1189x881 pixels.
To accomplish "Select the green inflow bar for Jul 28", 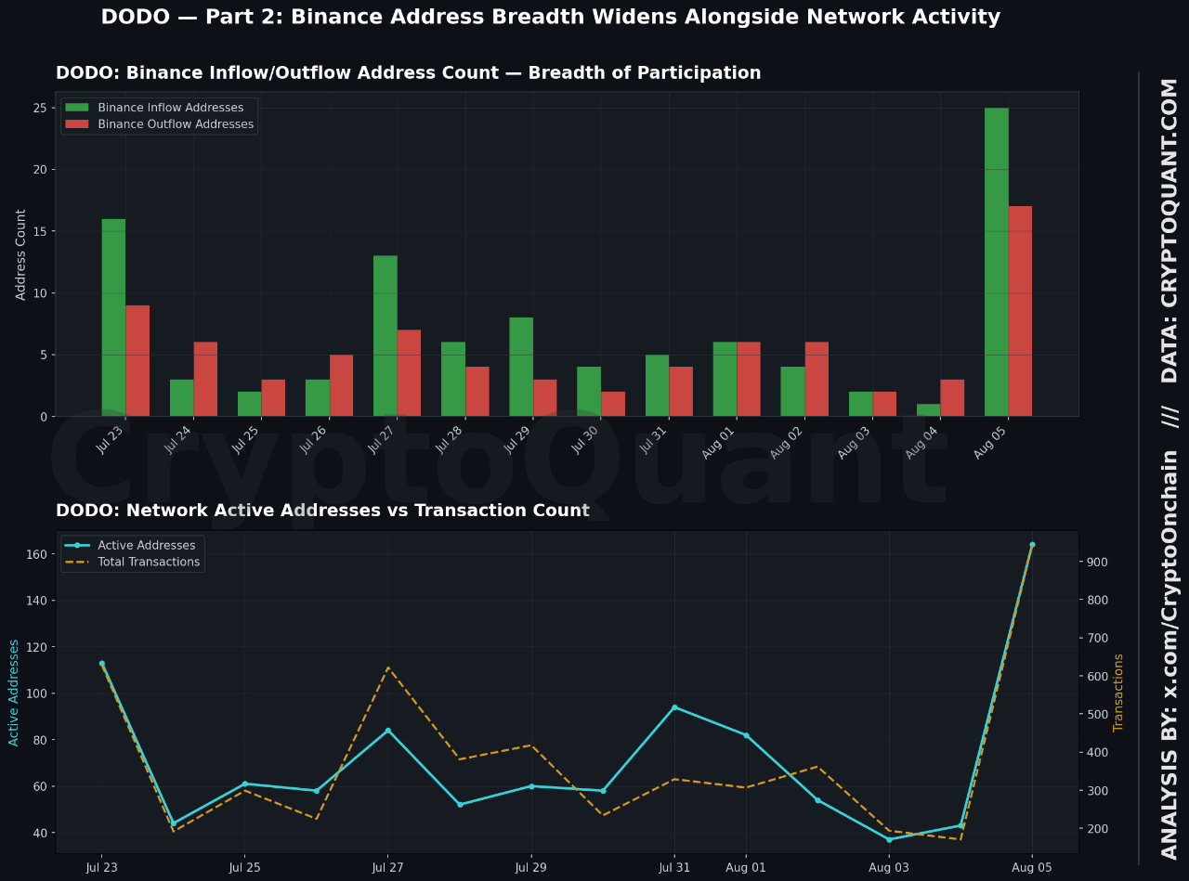I will tap(453, 379).
